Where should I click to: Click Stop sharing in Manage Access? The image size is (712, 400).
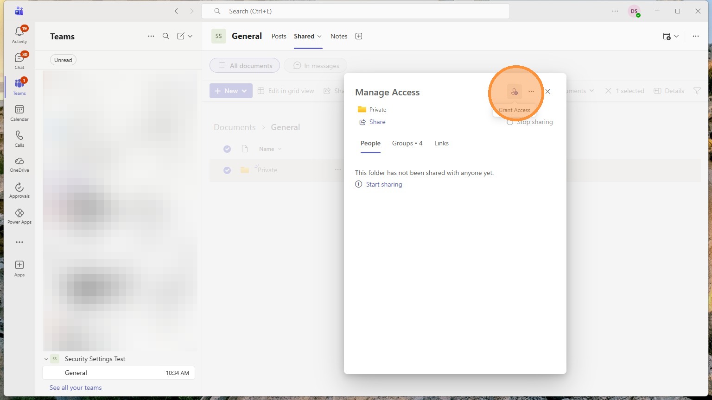click(x=530, y=122)
